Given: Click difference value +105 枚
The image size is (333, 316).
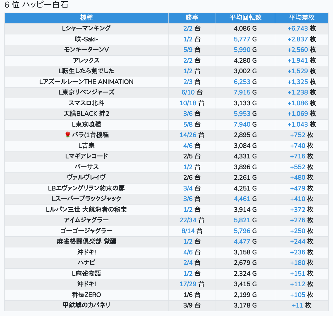Looking at the screenshot, I should pyautogui.click(x=301, y=295).
